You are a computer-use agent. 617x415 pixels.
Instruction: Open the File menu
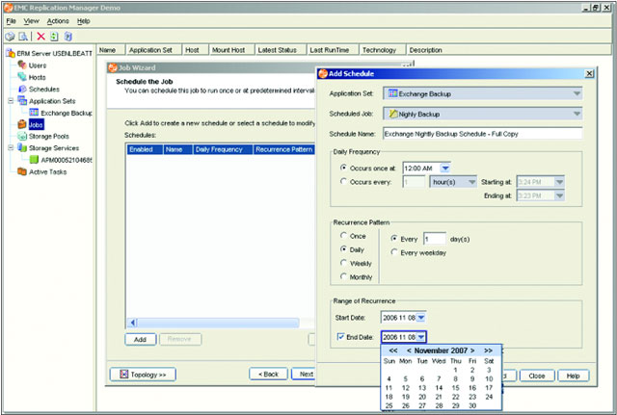[11, 21]
